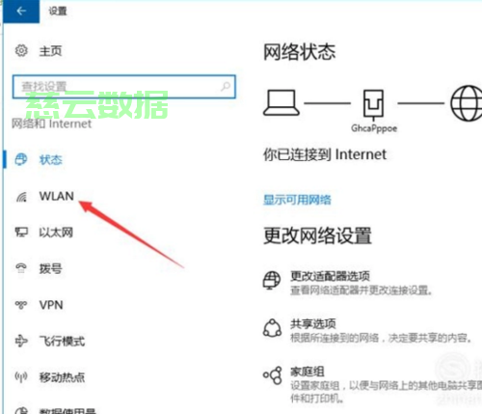Click the search magnifier icon
Image resolution: width=482 pixels, height=414 pixels.
pyautogui.click(x=226, y=86)
